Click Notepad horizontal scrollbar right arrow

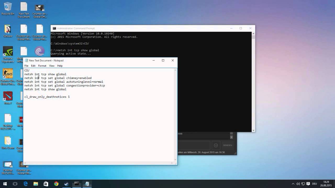(172, 163)
